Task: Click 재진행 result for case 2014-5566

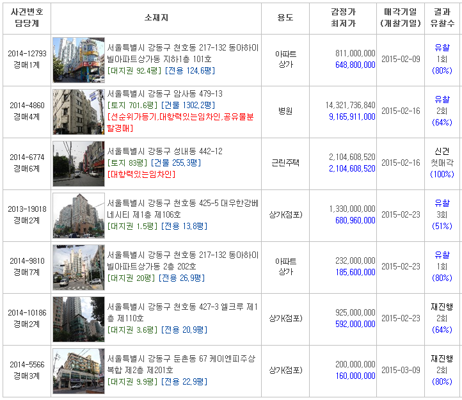Action: pos(442,359)
